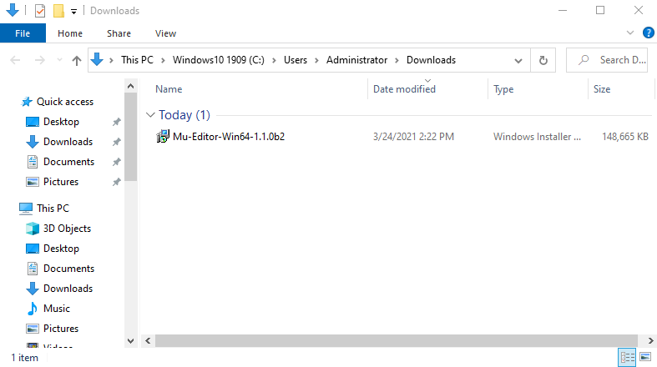Viewport: 657px width, 367px height.
Task: Open Music under This PC
Action: click(x=57, y=309)
